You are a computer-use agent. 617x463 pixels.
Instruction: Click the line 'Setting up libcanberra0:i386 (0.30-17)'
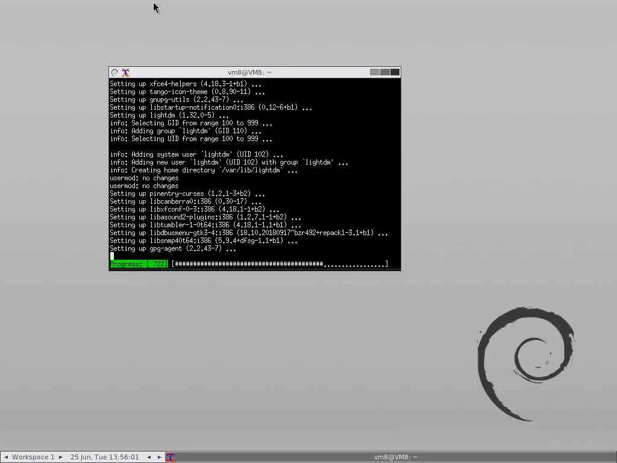tap(186, 201)
